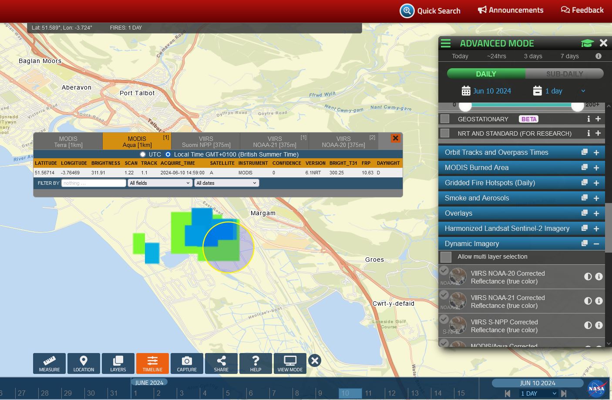Screen dimensions: 612x400
Task: Open Announcements from the header
Action: [511, 10]
